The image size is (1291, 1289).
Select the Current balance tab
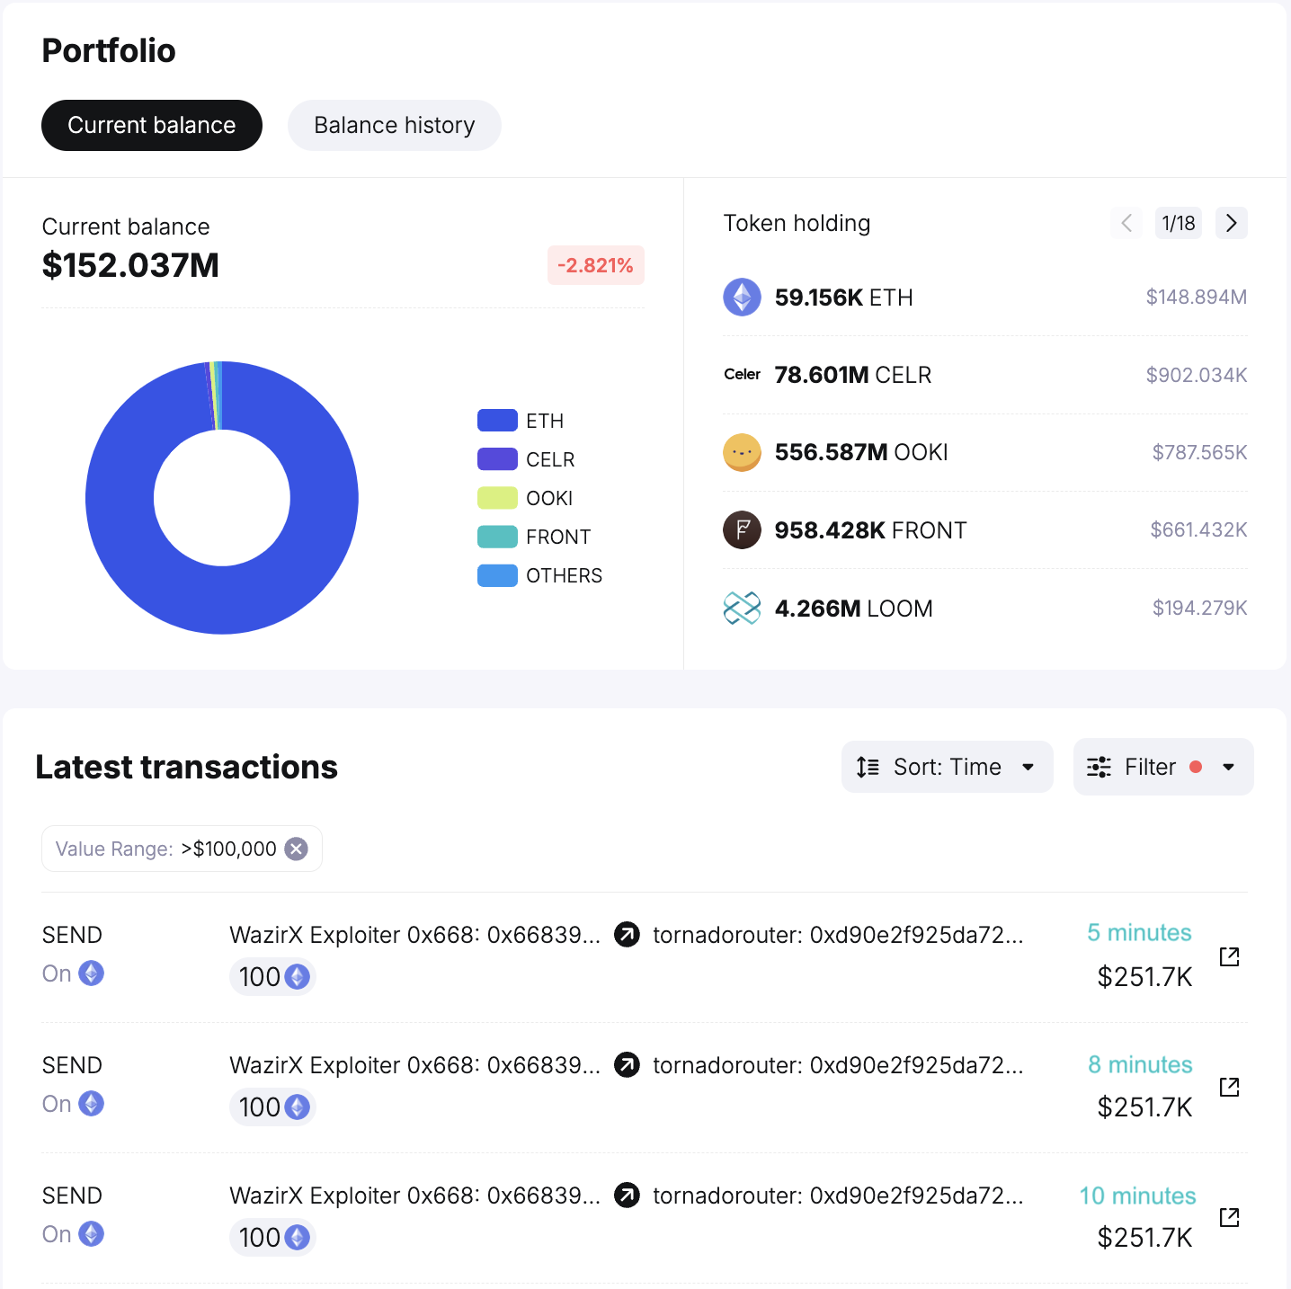pos(151,125)
